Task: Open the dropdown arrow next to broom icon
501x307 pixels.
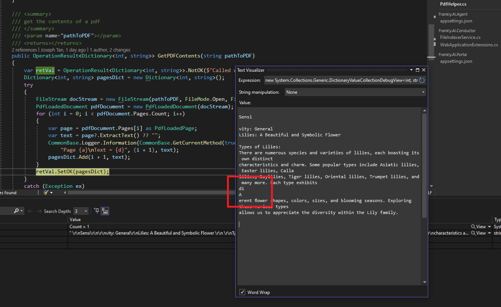Action: pos(52,193)
